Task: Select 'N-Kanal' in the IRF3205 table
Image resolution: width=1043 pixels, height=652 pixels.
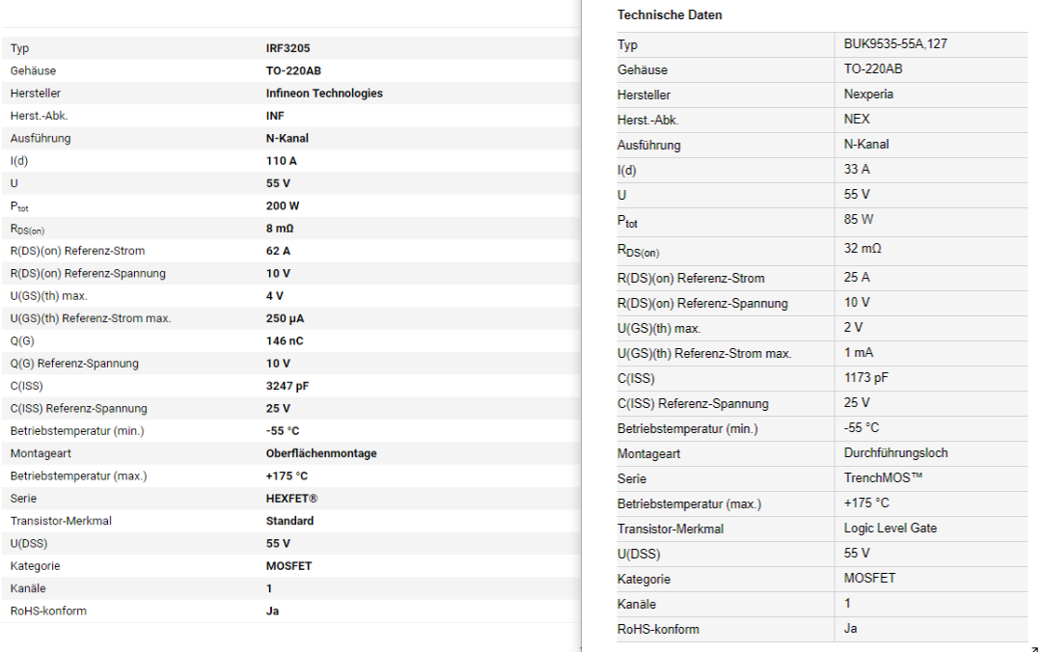Action: pyautogui.click(x=287, y=138)
